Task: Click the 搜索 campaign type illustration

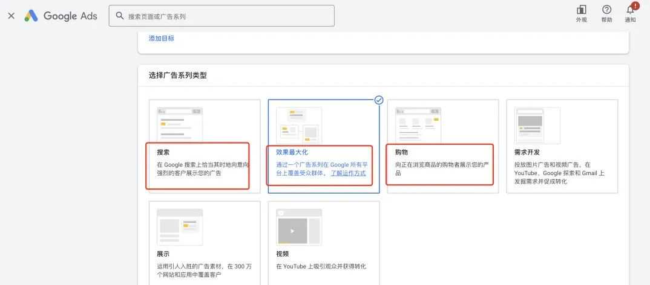Action: pyautogui.click(x=180, y=124)
